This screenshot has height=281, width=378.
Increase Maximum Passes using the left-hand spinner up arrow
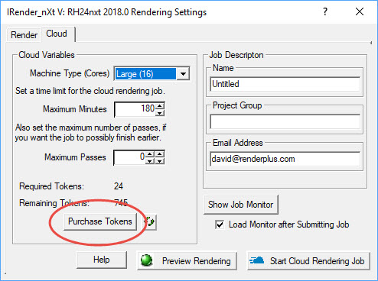click(150, 154)
